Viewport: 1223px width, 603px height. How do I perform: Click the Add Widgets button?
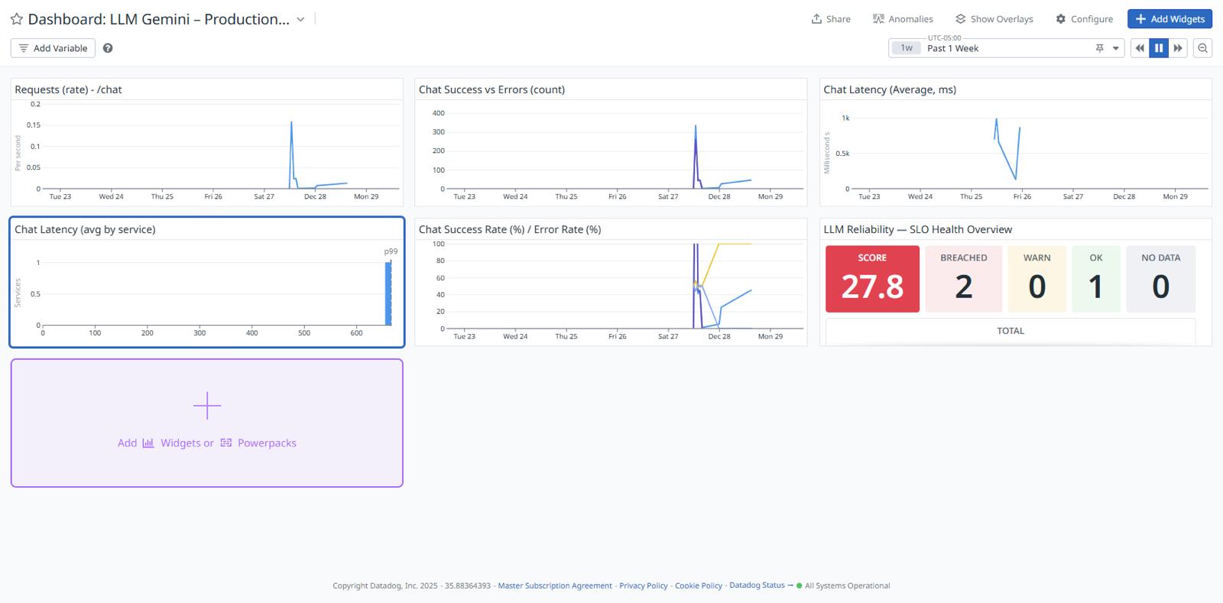pyautogui.click(x=1169, y=19)
